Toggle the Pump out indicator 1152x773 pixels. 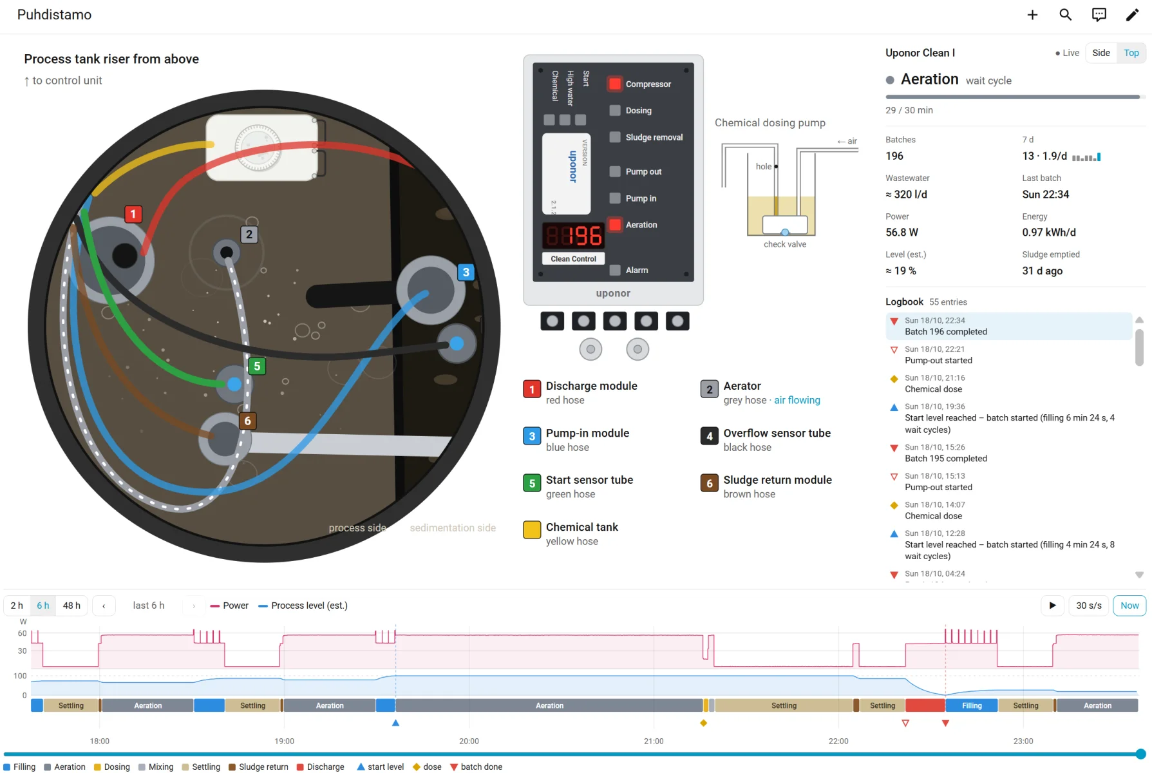[x=615, y=171]
